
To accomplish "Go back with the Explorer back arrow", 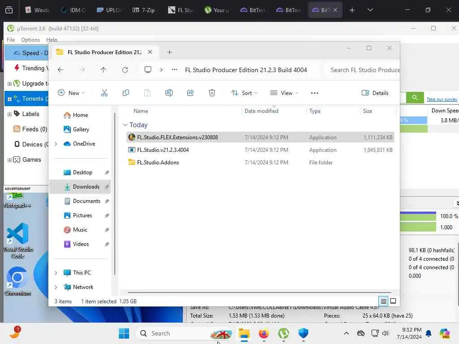I will [61, 69].
